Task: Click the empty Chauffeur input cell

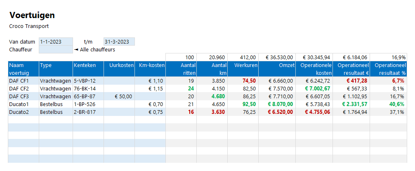Action: pyautogui.click(x=56, y=49)
